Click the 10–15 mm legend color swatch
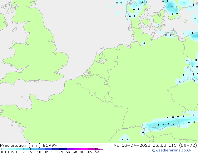Screen dimensions: 198x153 [41, 149]
